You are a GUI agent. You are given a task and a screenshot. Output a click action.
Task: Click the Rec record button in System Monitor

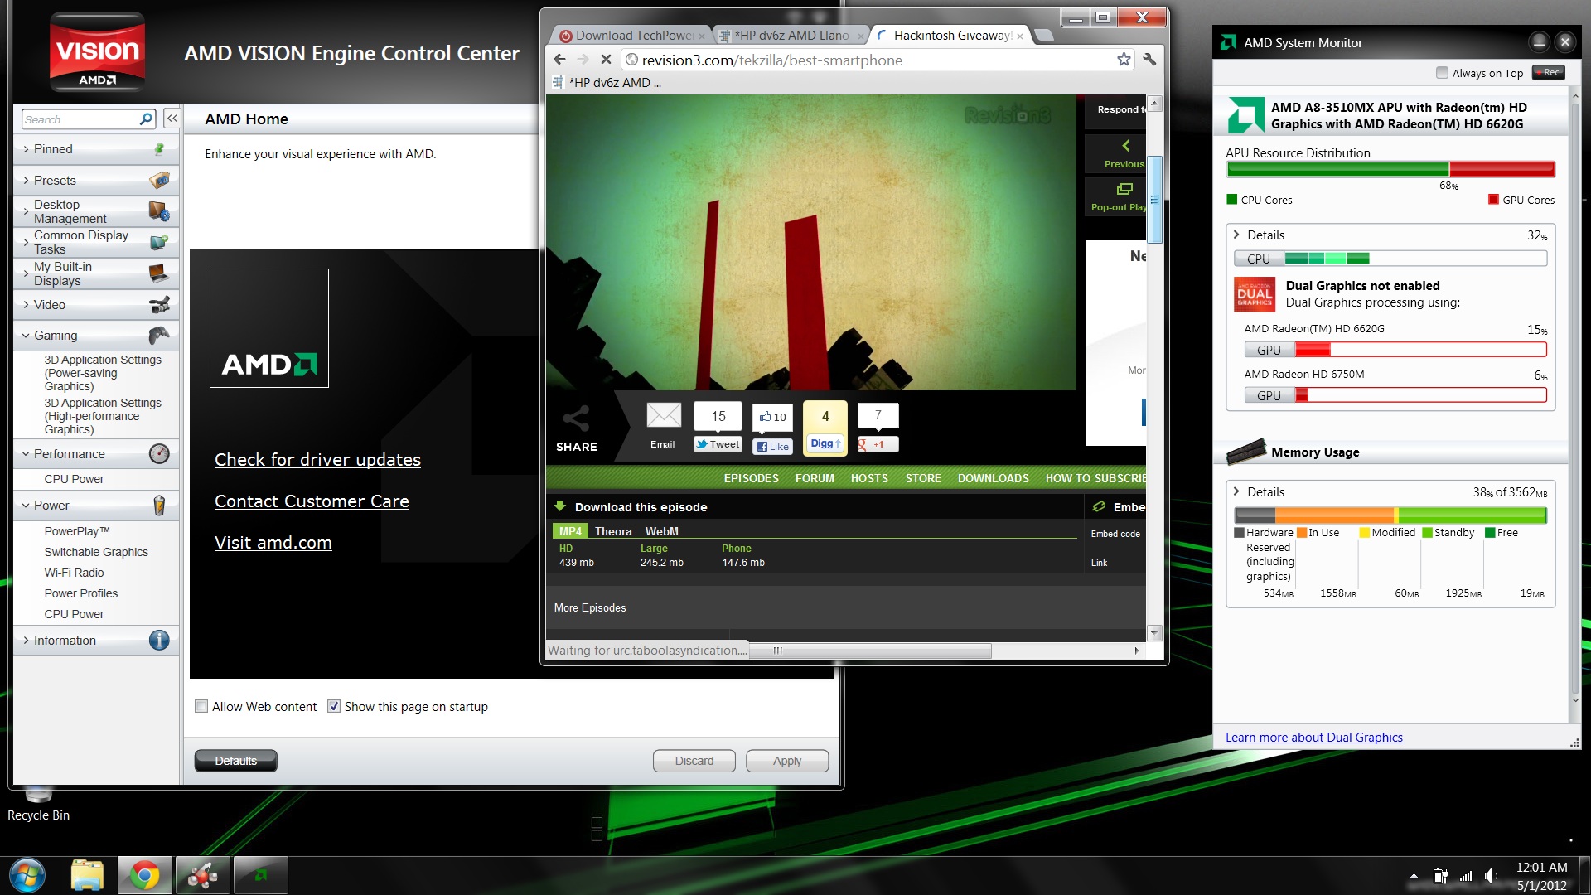point(1548,73)
